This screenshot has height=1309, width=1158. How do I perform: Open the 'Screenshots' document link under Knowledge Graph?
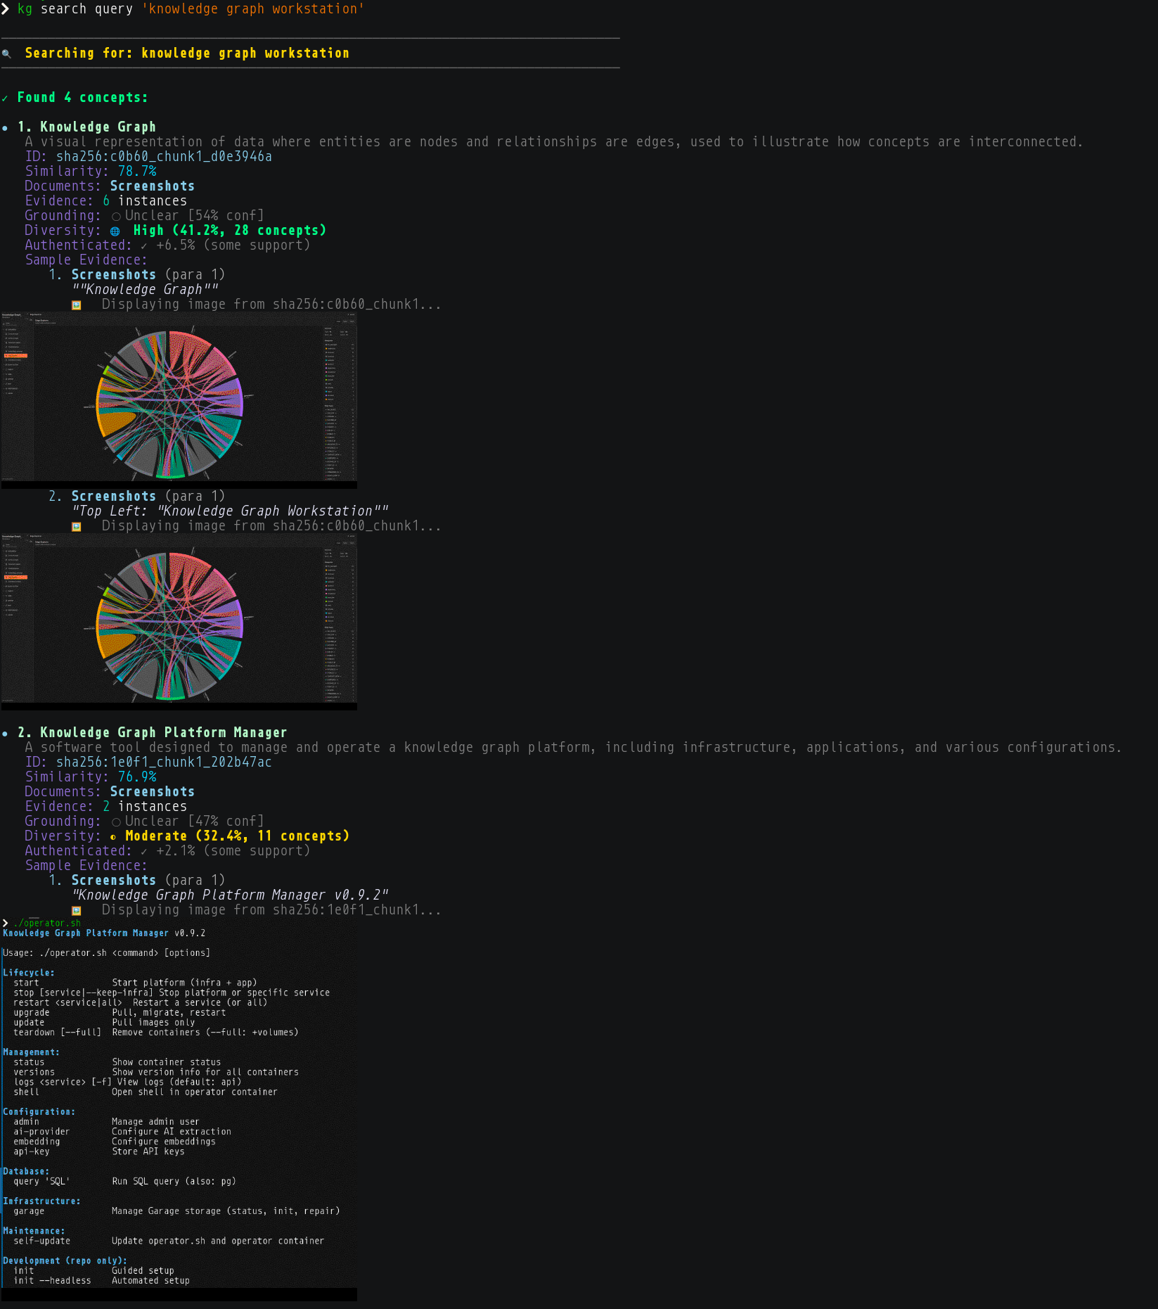pos(152,186)
